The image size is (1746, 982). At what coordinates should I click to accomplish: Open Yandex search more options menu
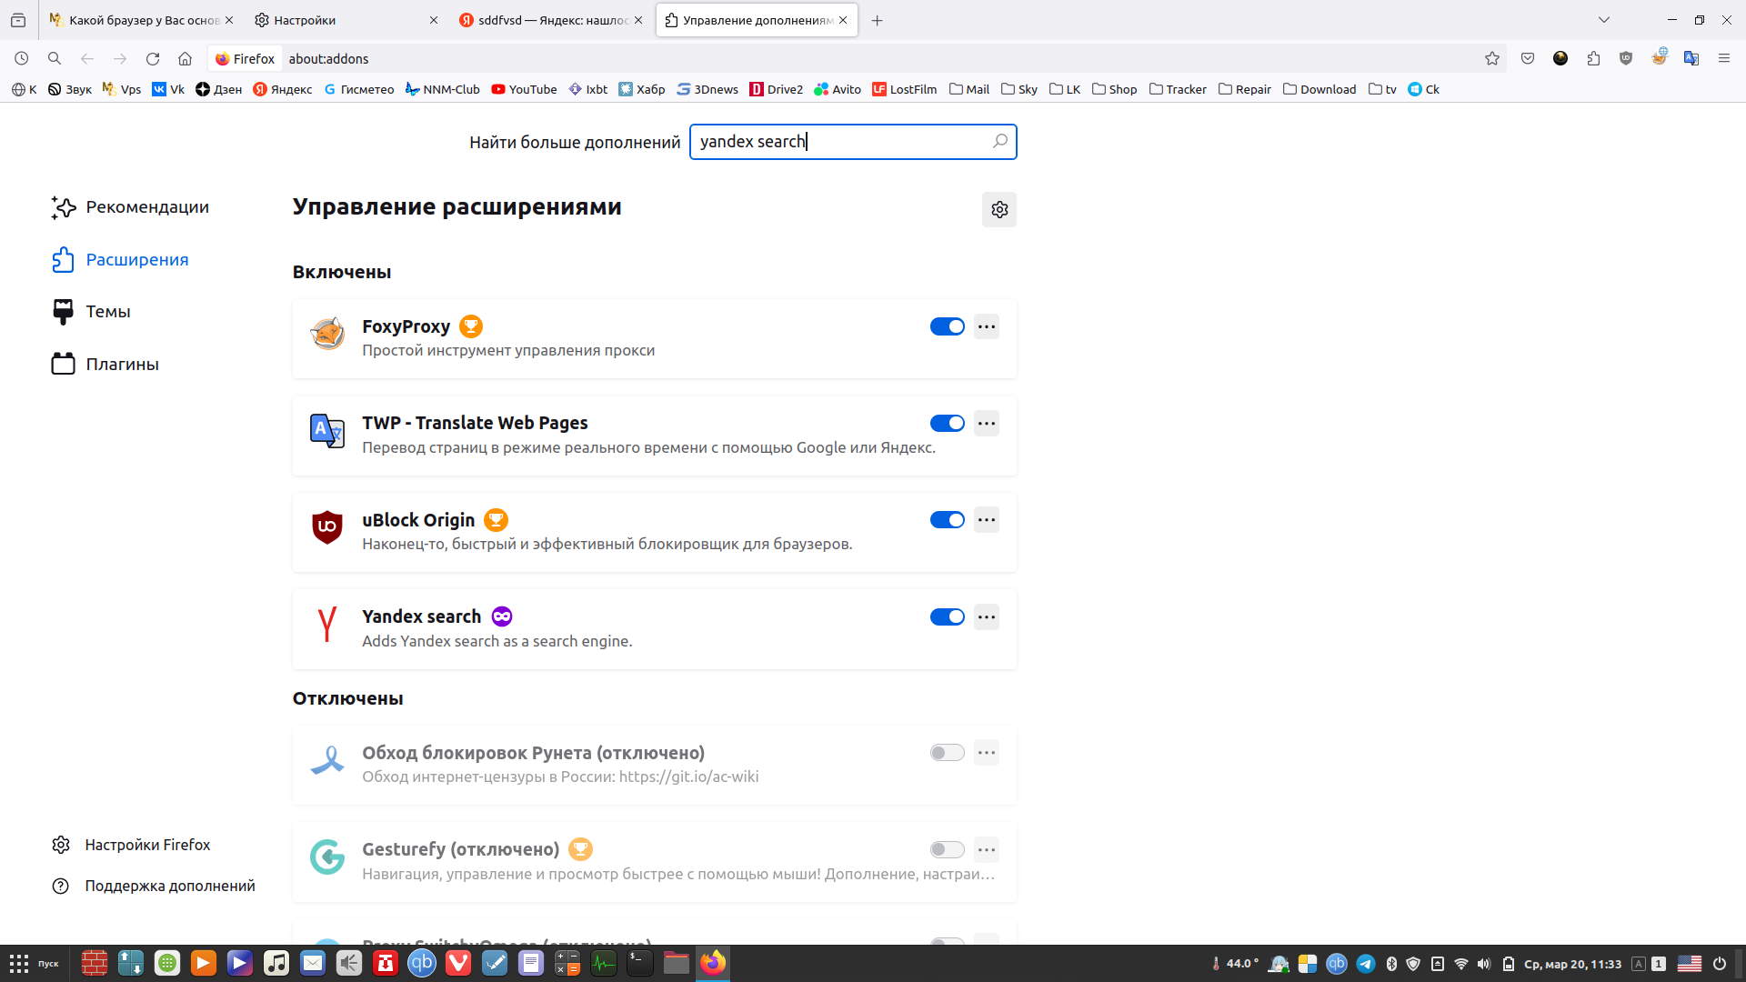tap(987, 617)
